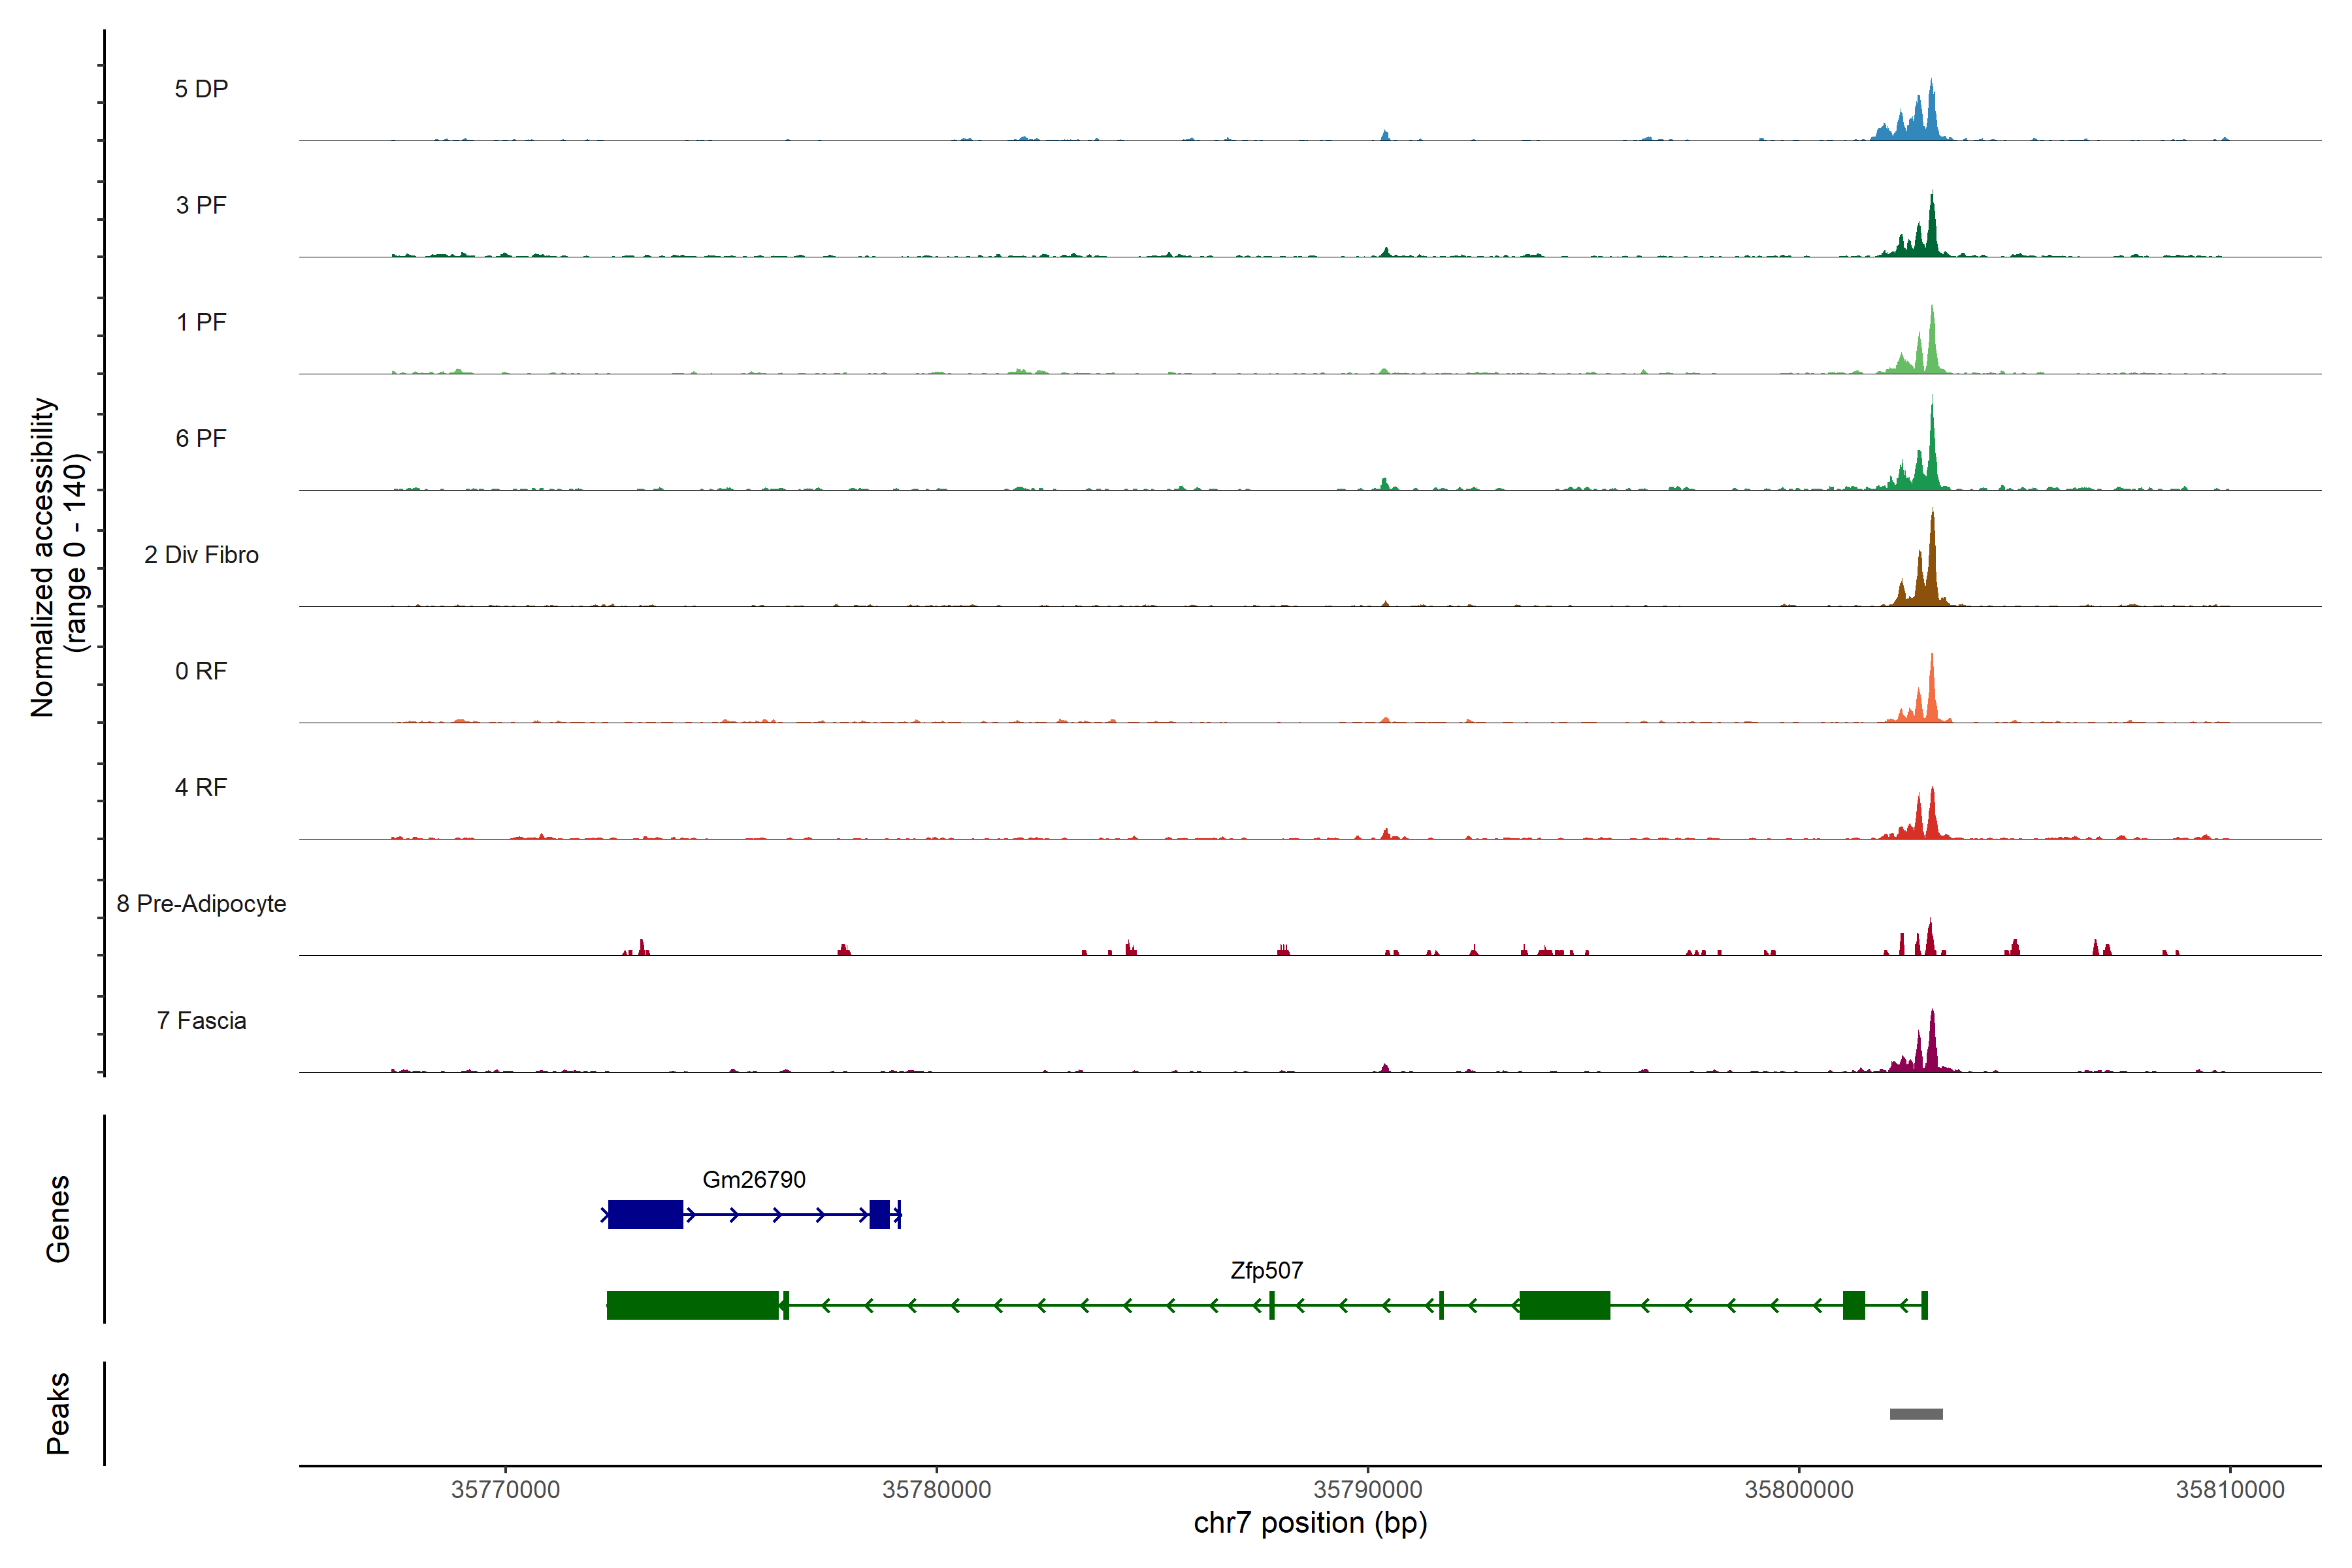2352x1568 pixels.
Task: Click the 5 DP track label
Action: tap(201, 89)
